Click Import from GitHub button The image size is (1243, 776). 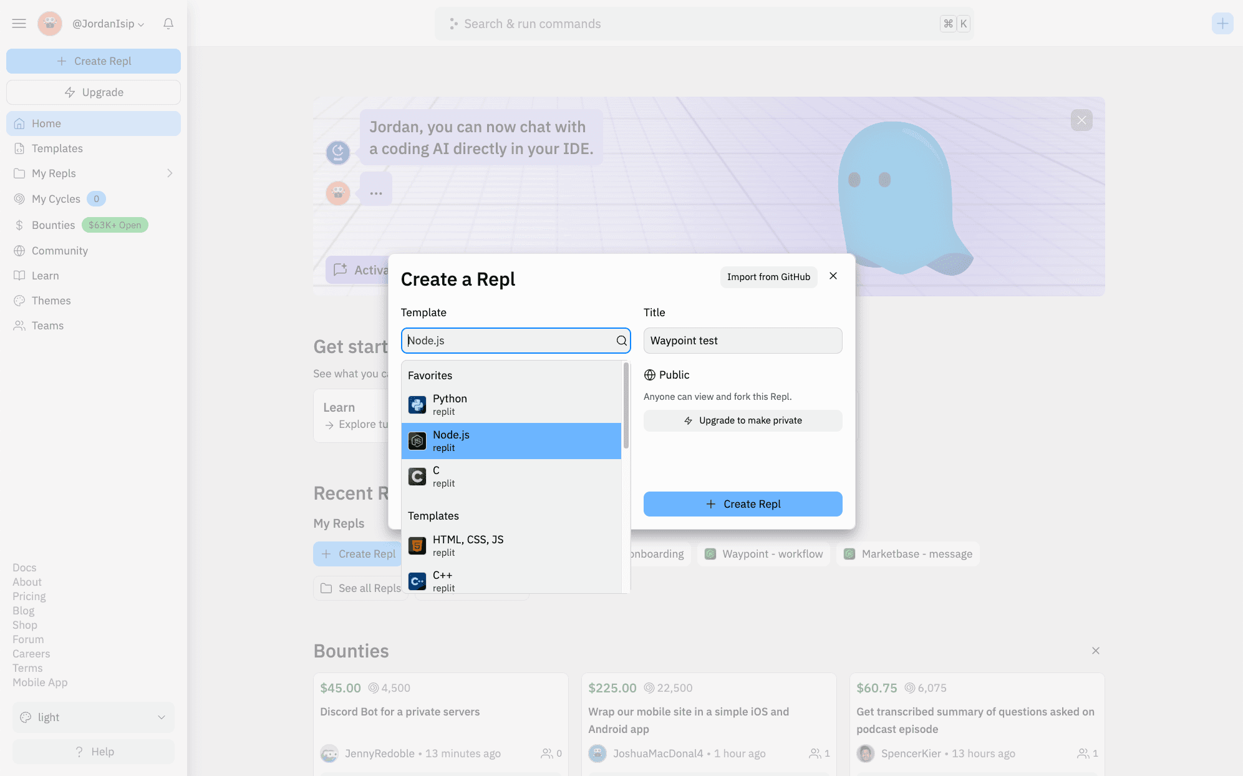(768, 277)
